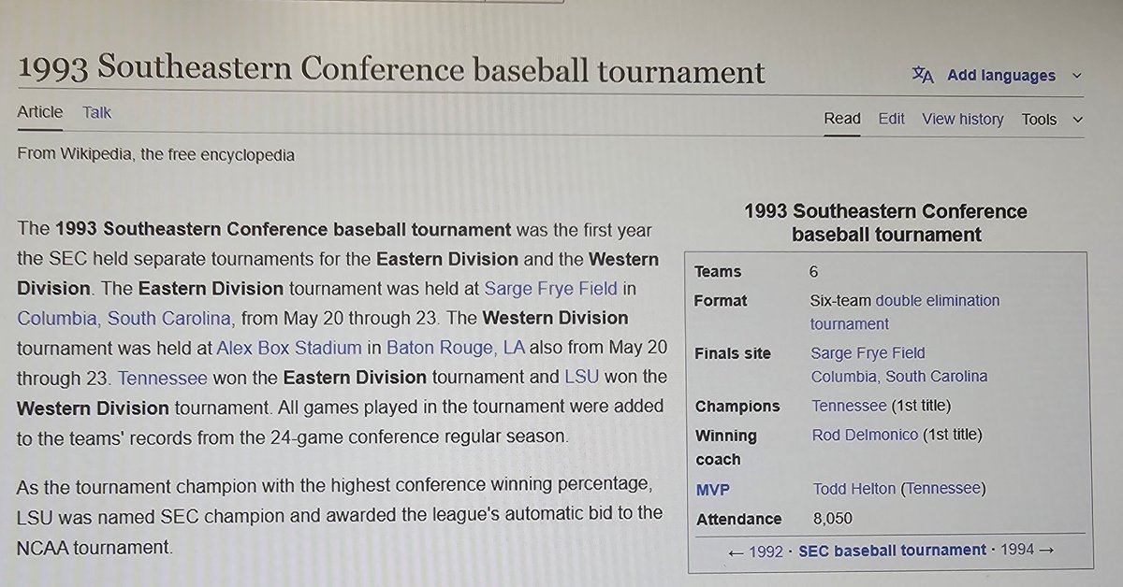Open the Edit tab
The image size is (1123, 587).
tap(891, 119)
